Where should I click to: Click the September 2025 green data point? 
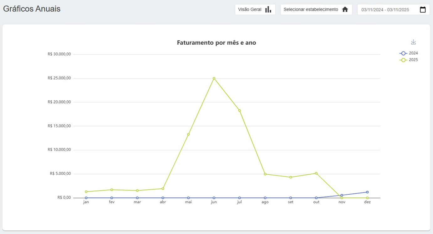point(291,177)
